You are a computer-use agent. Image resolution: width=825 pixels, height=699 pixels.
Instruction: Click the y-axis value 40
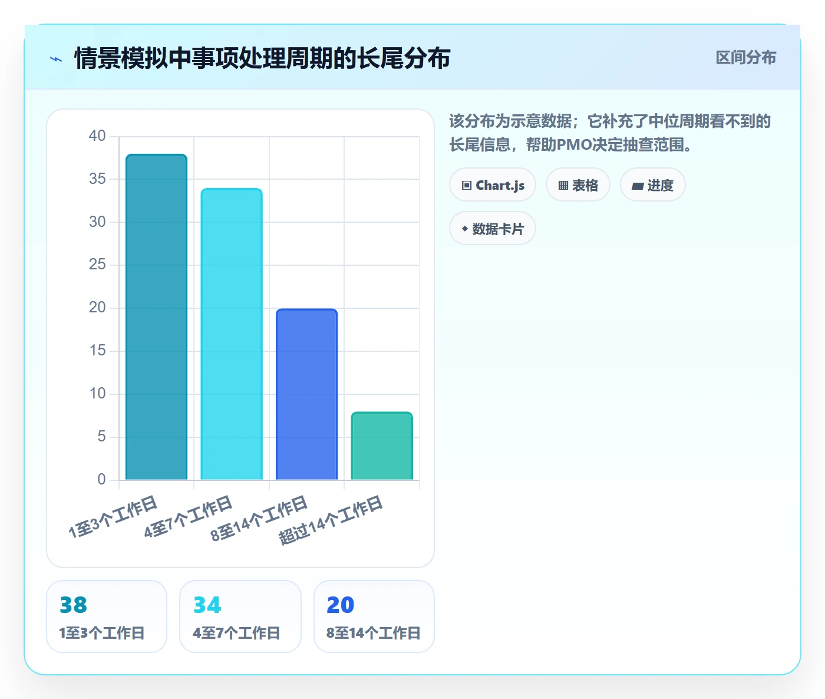pyautogui.click(x=97, y=136)
